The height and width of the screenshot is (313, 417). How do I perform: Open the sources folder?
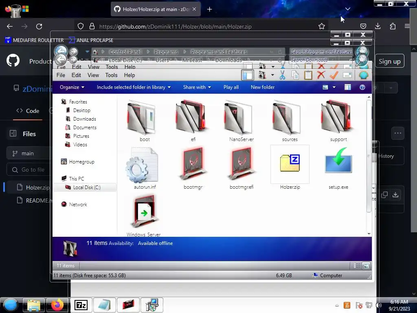pos(290,121)
